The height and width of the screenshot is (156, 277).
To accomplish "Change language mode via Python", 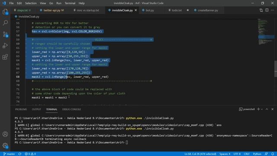I will (257, 154).
